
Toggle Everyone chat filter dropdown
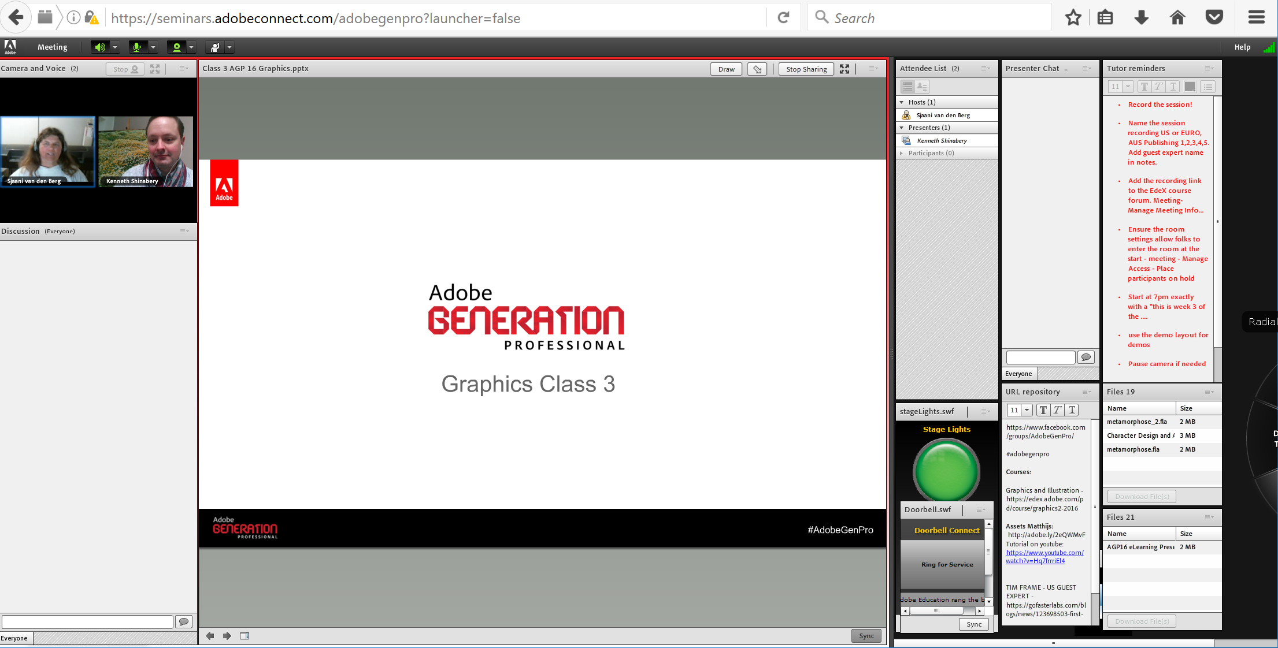point(1019,374)
